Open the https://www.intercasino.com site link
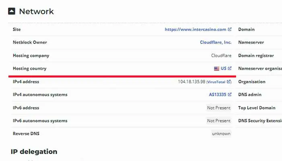 195,29
